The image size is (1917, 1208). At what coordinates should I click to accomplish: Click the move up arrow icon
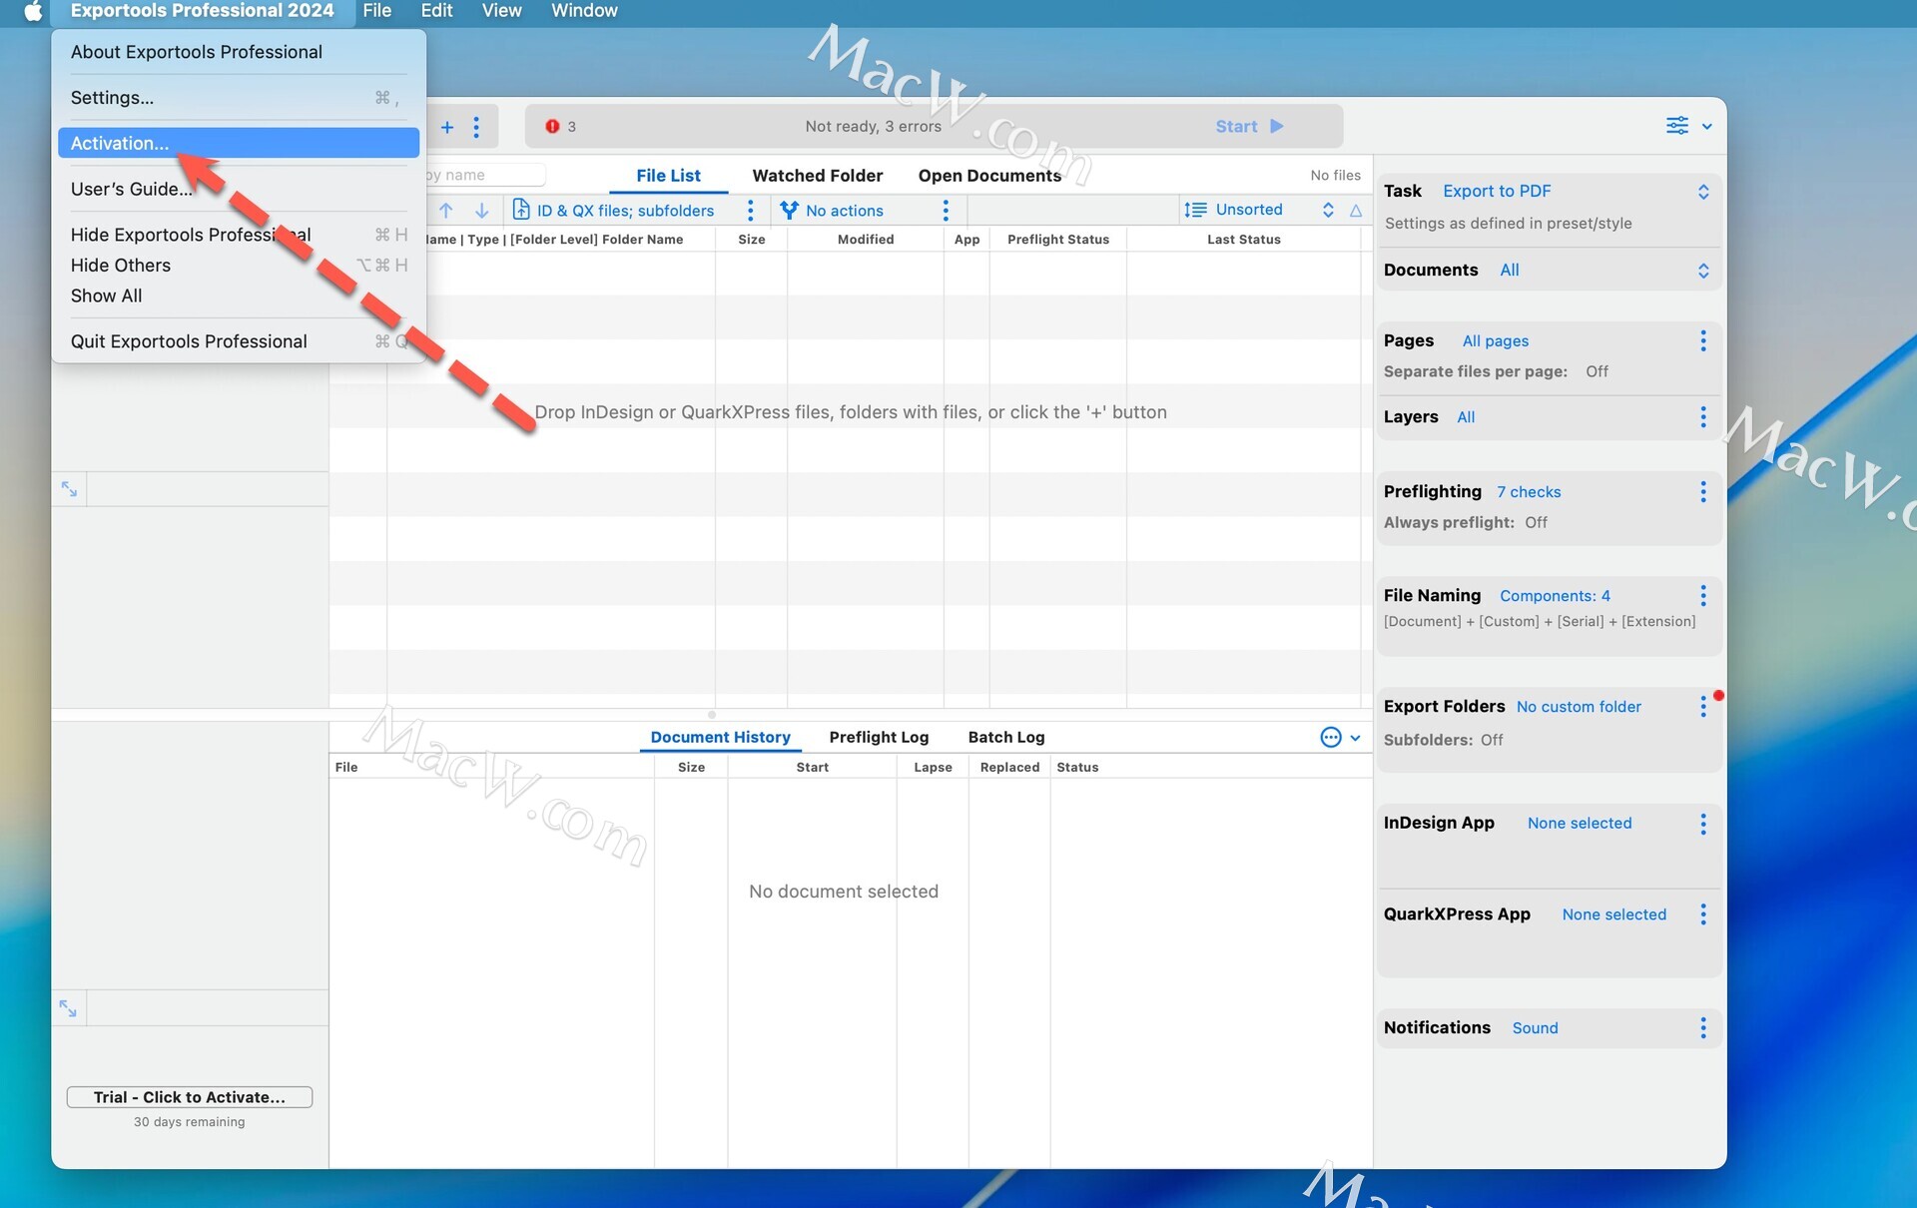pyautogui.click(x=446, y=211)
